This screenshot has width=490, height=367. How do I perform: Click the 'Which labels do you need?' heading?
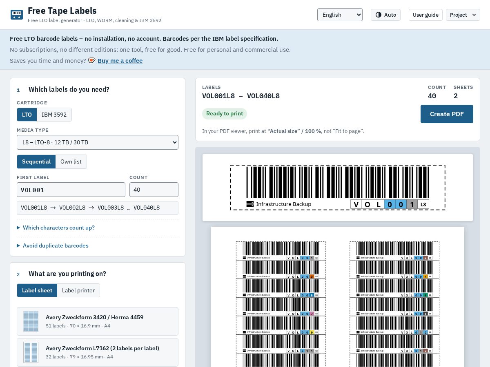click(69, 90)
